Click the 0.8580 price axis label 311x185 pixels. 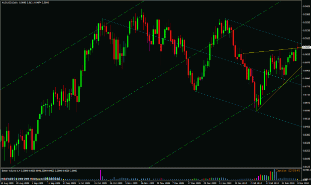coord(307,111)
